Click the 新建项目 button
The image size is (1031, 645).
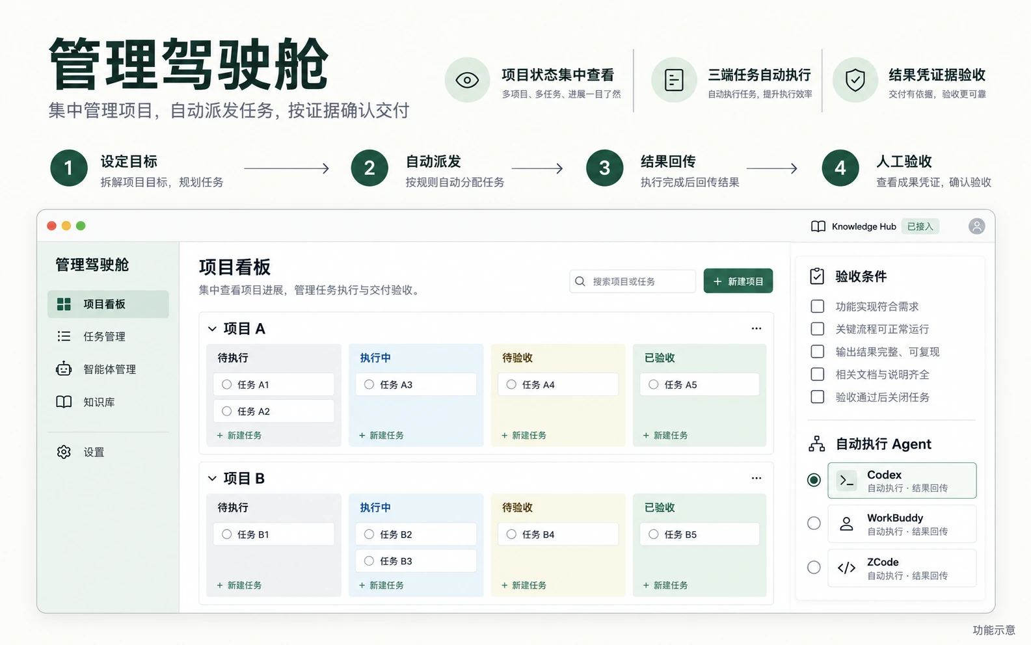click(738, 281)
